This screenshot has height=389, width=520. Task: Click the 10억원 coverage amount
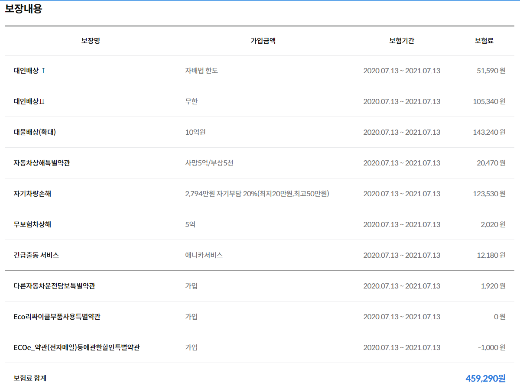click(195, 132)
